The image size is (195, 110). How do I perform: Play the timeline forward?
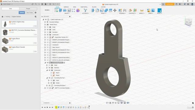pos(48,107)
